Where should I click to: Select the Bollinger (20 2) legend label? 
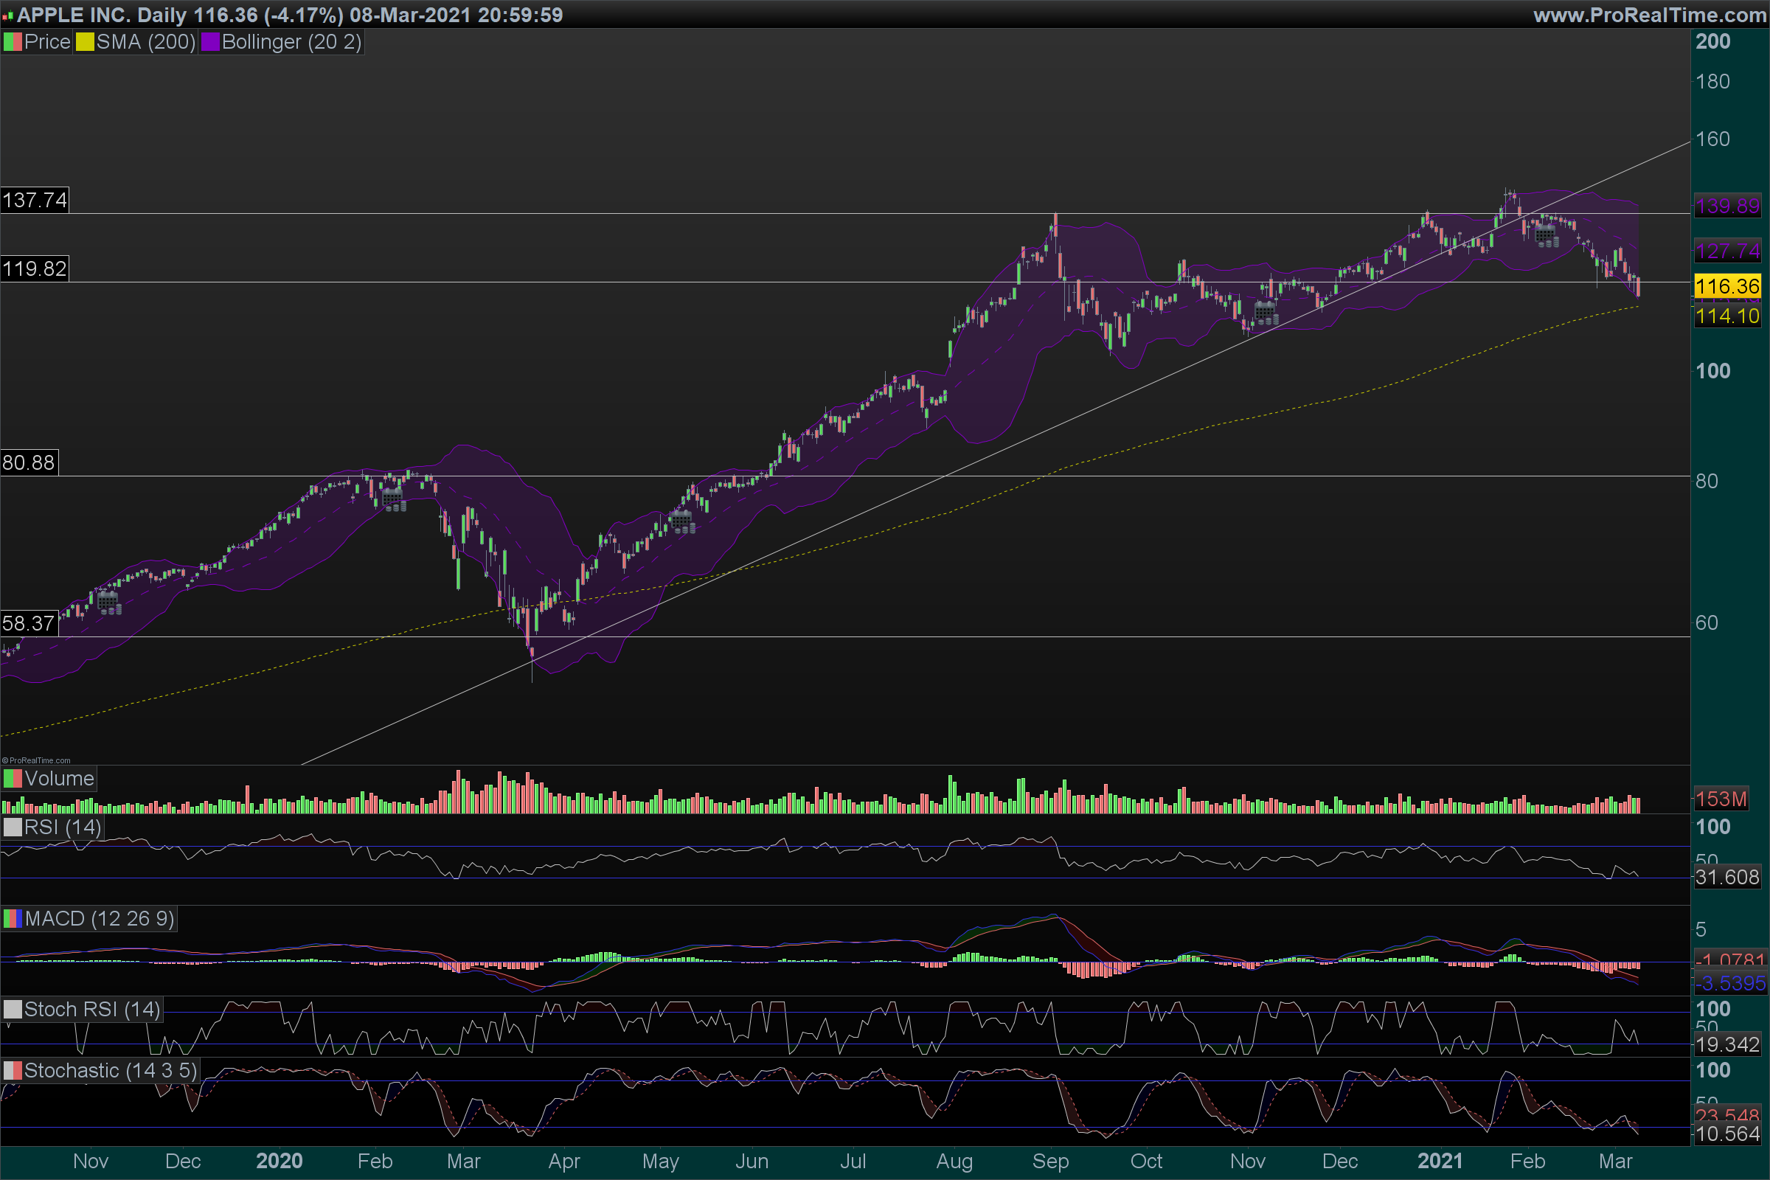(x=291, y=42)
